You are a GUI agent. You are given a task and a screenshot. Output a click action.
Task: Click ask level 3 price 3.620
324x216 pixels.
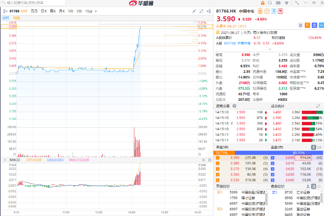click(x=290, y=169)
